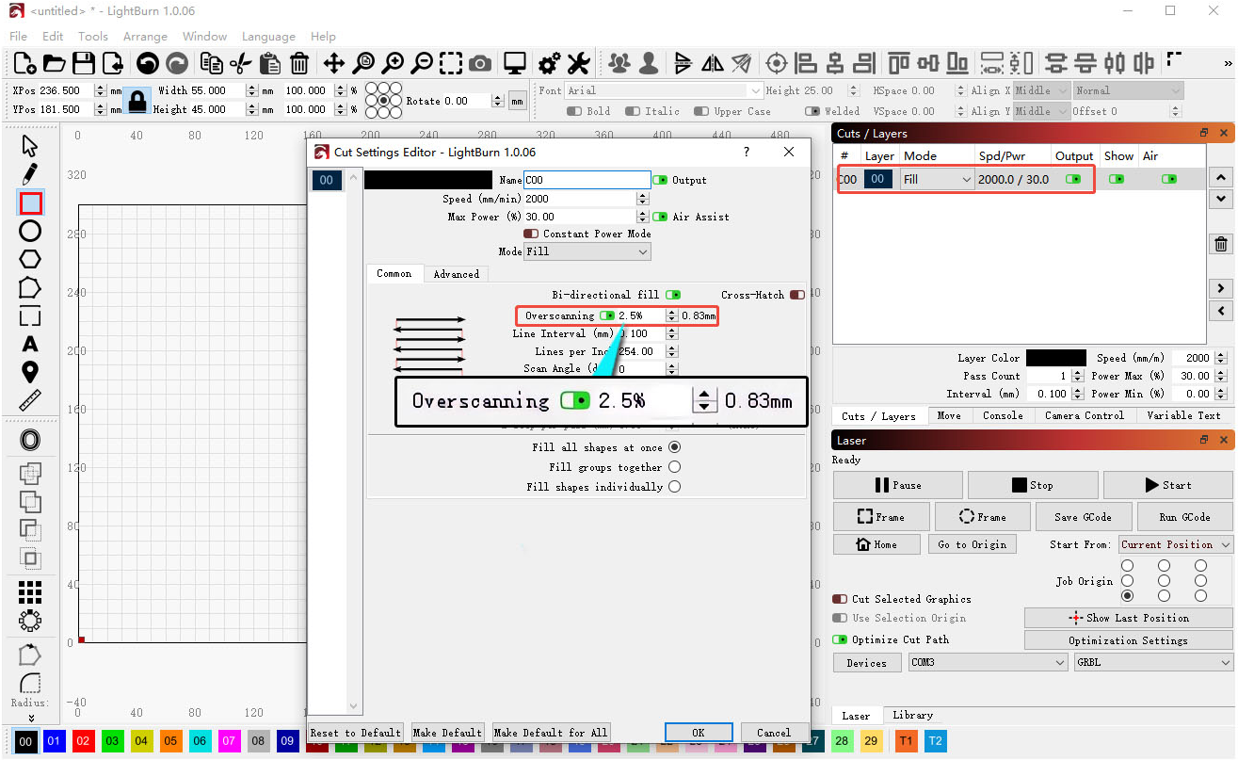1238x760 pixels.
Task: Toggle the aspect ratio lock icon
Action: pos(137,100)
